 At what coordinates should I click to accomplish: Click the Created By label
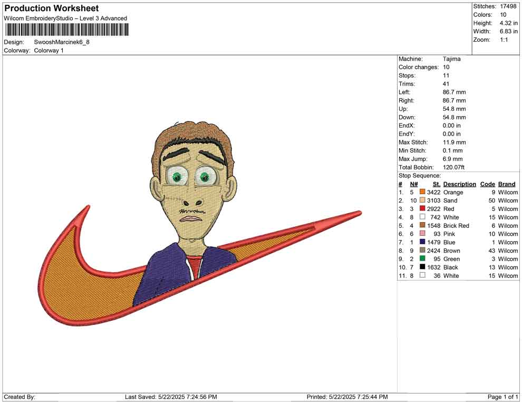click(x=20, y=397)
